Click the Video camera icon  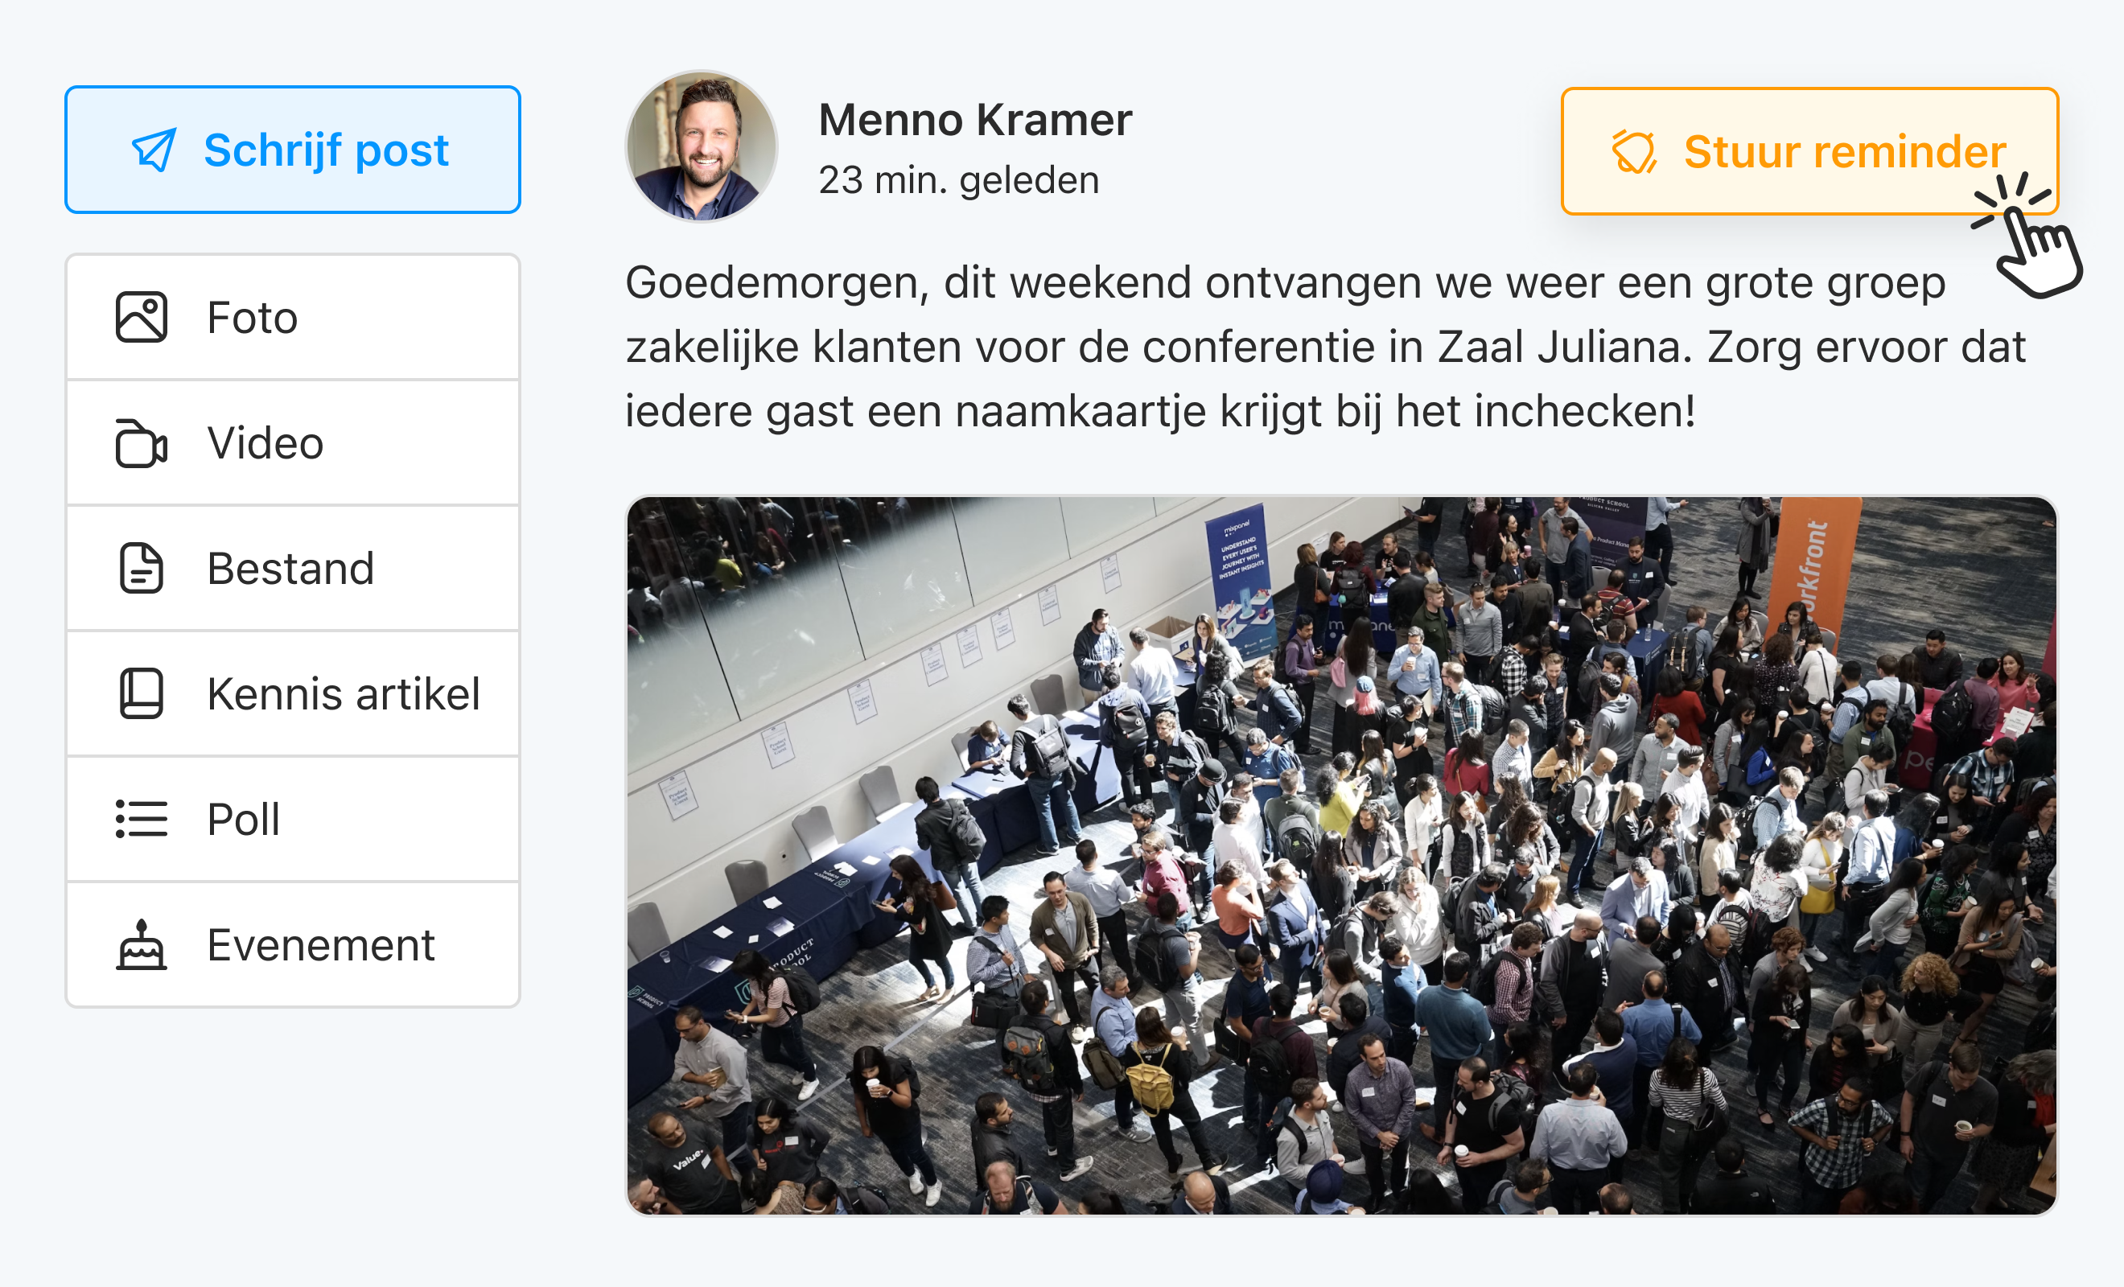point(141,442)
